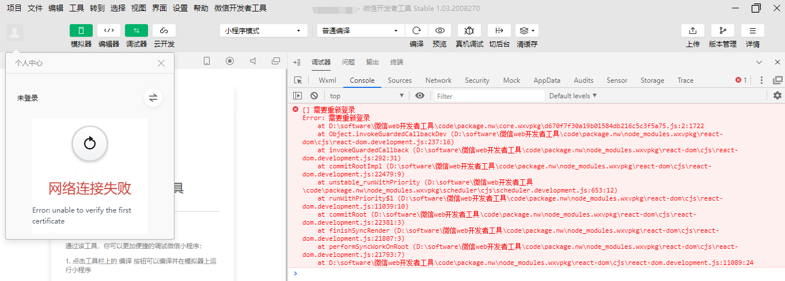
Task: Open the 视图 menu
Action: [x=139, y=8]
